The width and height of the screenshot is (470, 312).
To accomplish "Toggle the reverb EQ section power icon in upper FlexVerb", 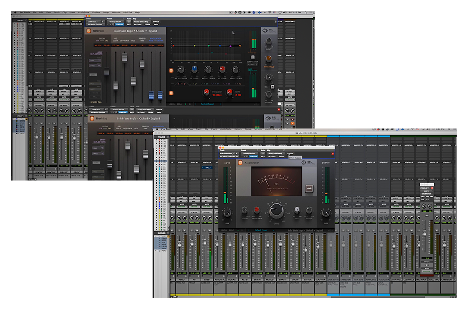I will click(x=171, y=70).
